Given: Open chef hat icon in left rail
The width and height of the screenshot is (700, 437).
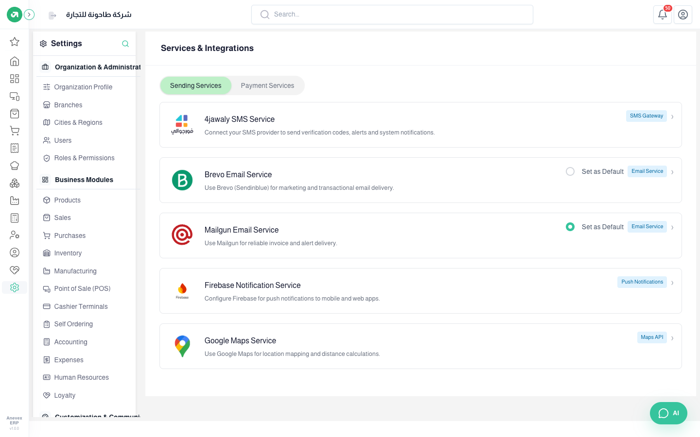Looking at the screenshot, I should pos(15,166).
